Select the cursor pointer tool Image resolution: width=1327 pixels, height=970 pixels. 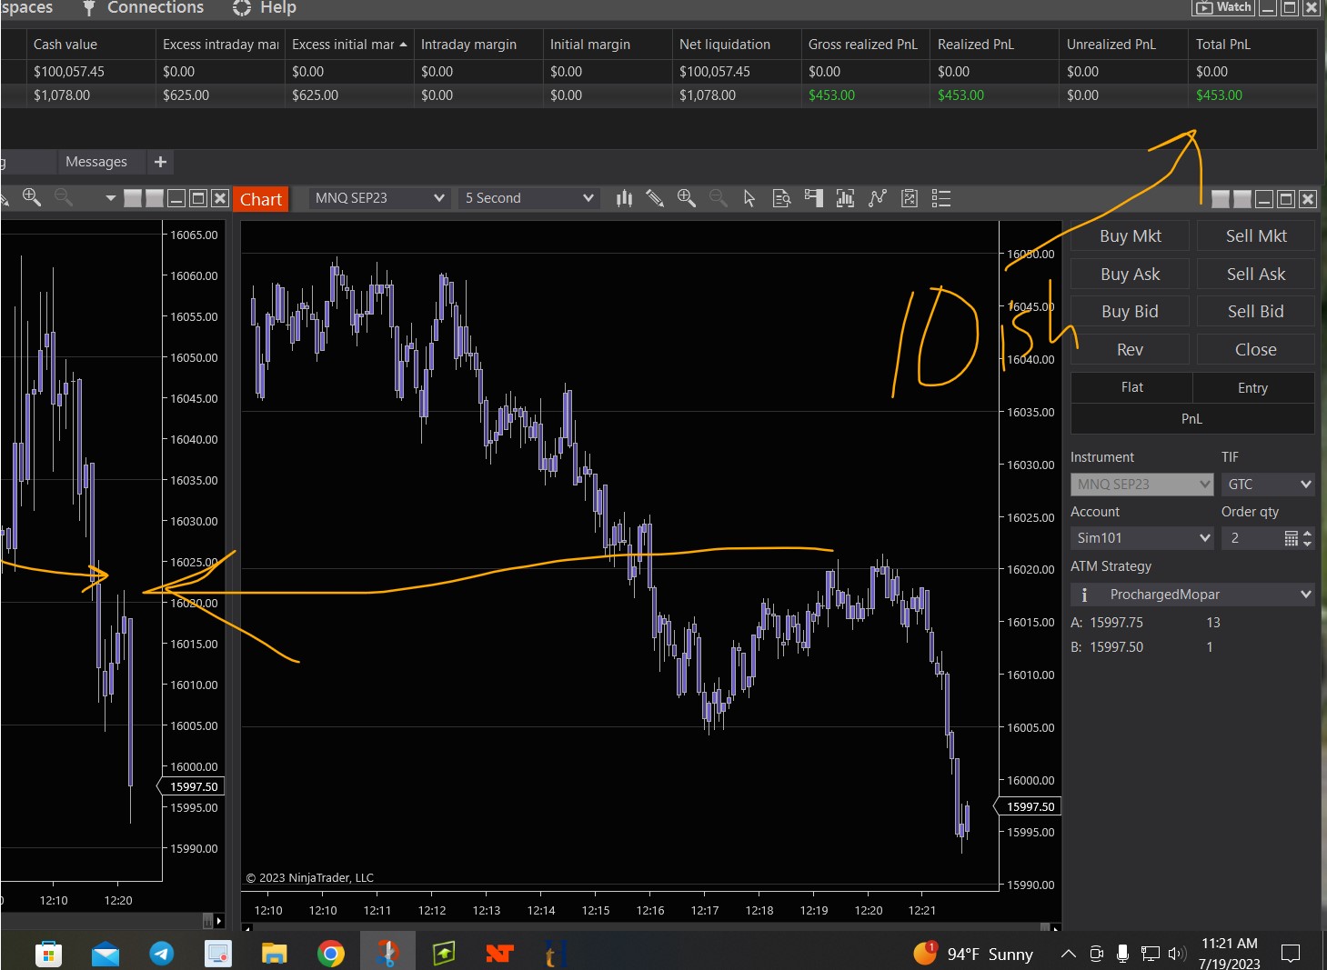coord(749,198)
